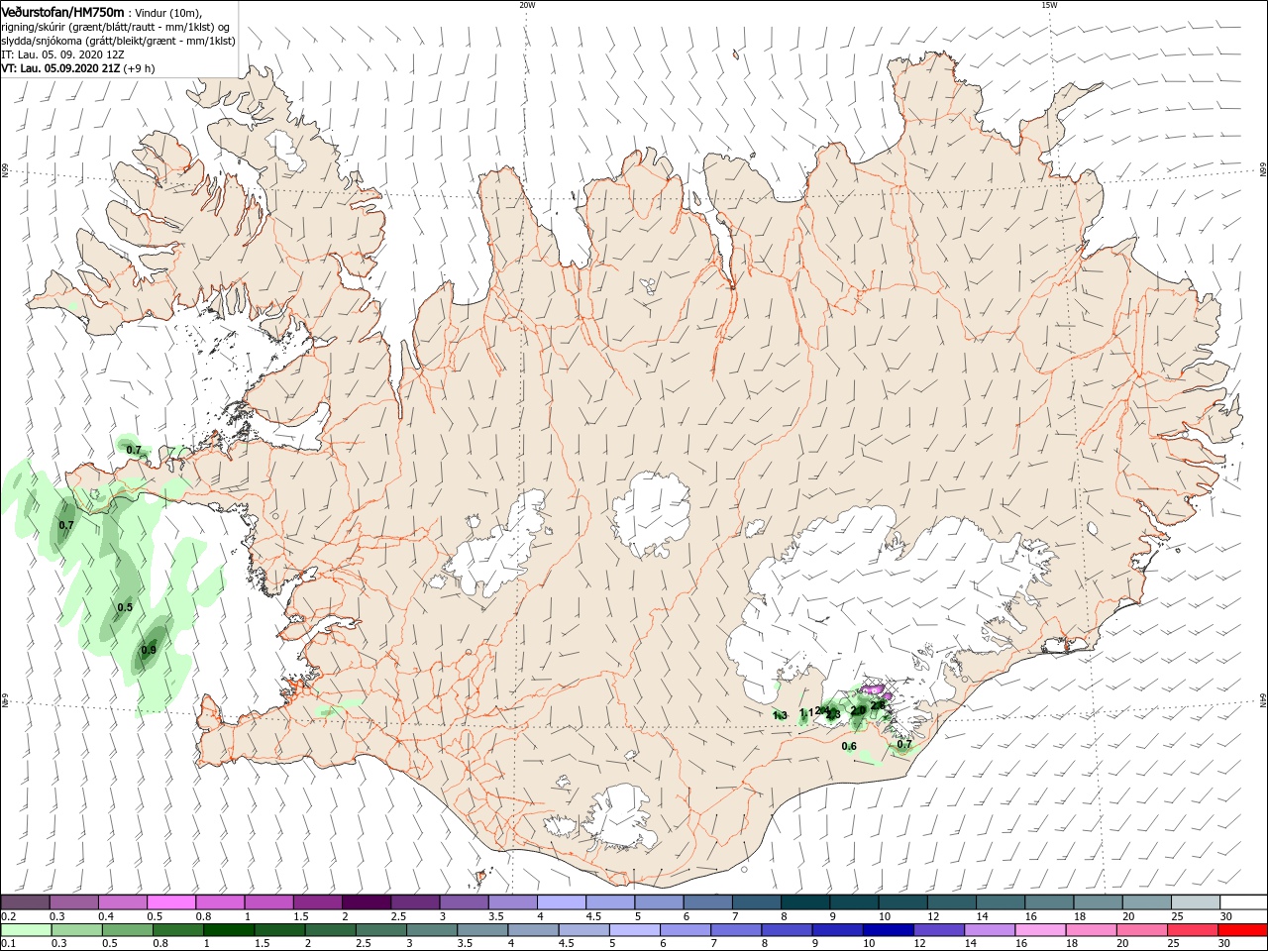Pick the bright red swatch after 30, lower legend row
Image resolution: width=1268 pixels, height=951 pixels.
(1242, 930)
